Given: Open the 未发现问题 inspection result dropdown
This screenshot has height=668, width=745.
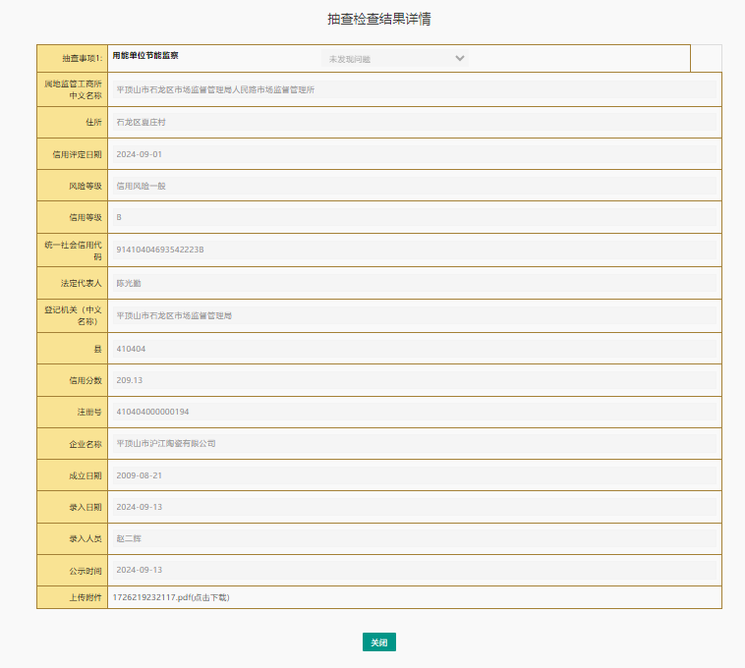Looking at the screenshot, I should point(394,59).
